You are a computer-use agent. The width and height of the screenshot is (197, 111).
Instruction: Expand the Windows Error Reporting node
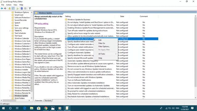(10, 59)
